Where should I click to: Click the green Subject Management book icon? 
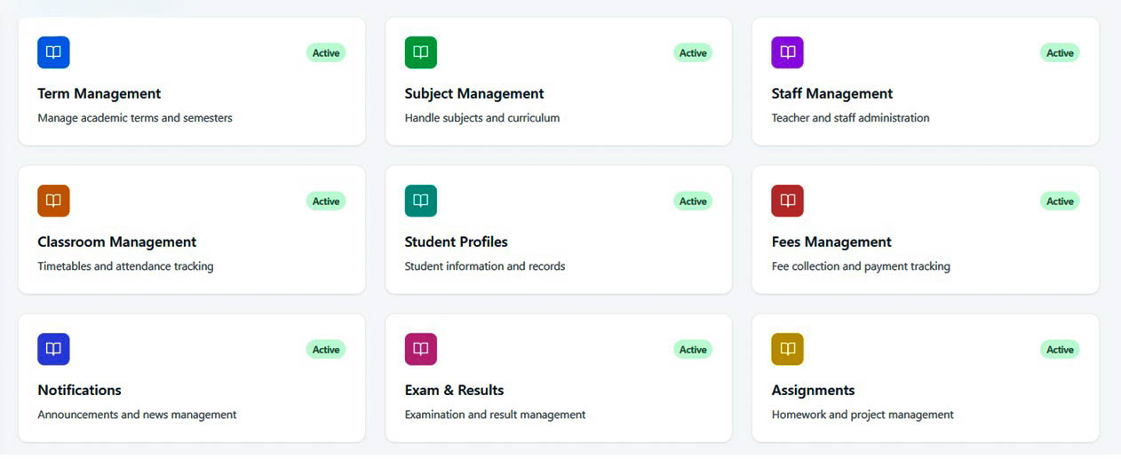point(420,52)
